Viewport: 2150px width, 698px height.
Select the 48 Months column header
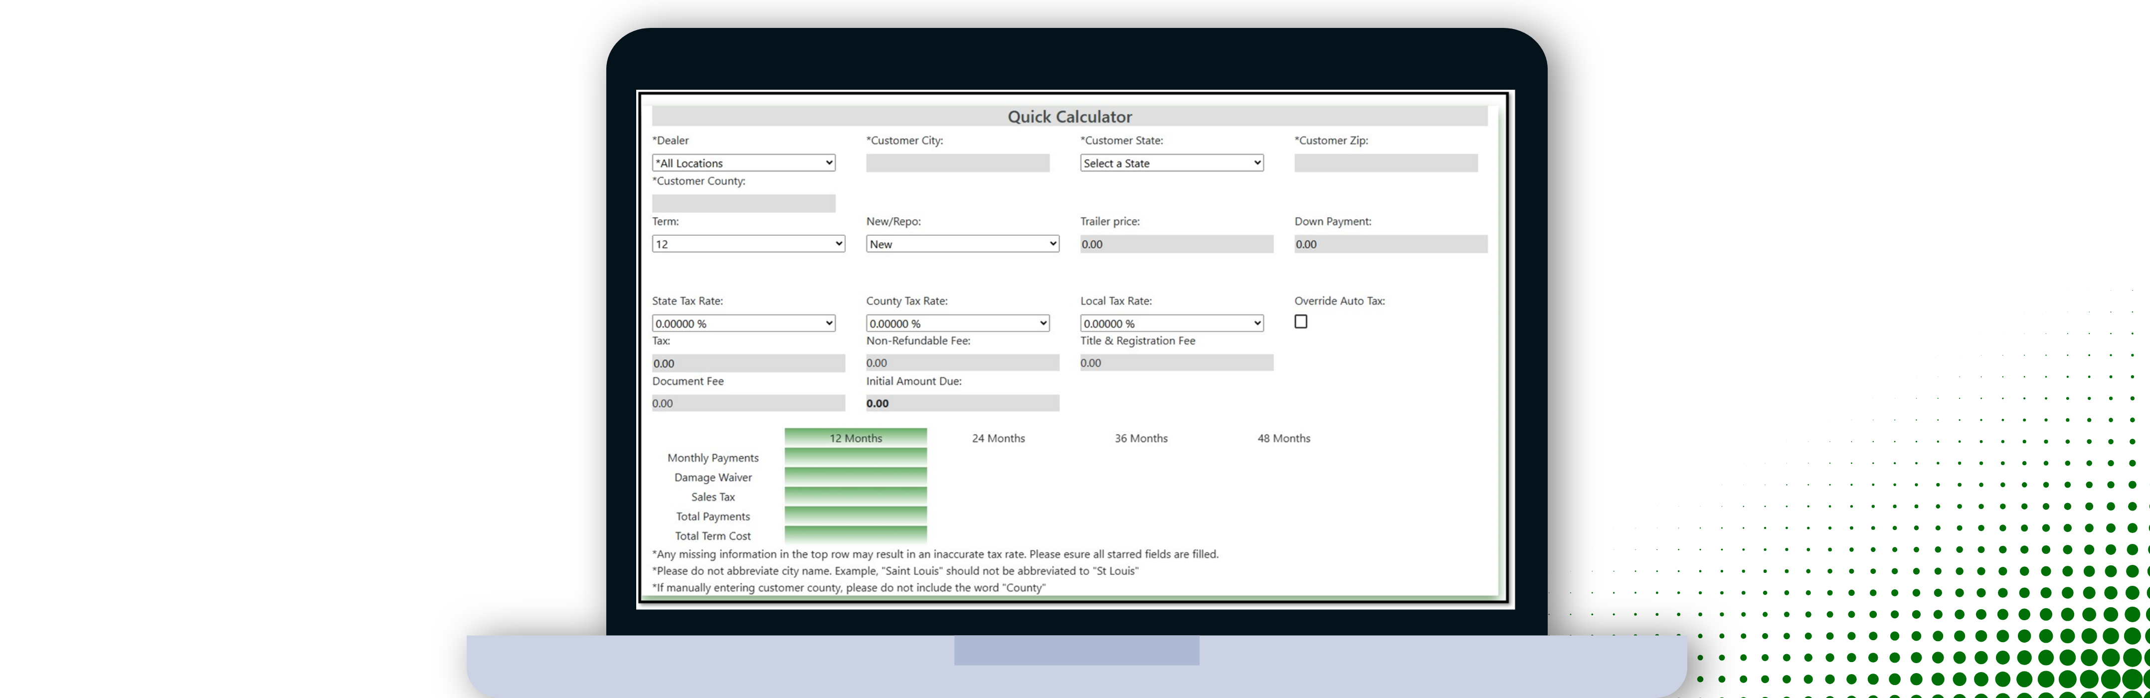[1283, 438]
